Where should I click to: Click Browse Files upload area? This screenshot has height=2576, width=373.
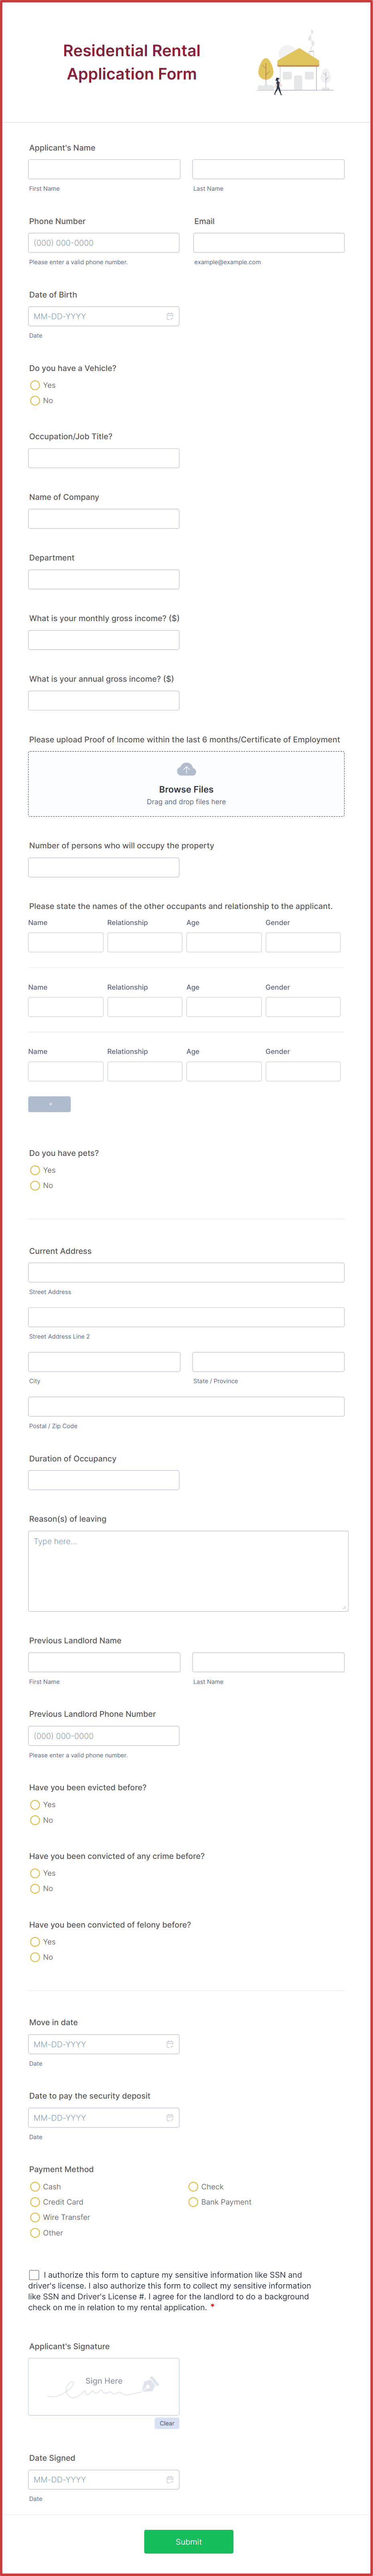(x=186, y=784)
